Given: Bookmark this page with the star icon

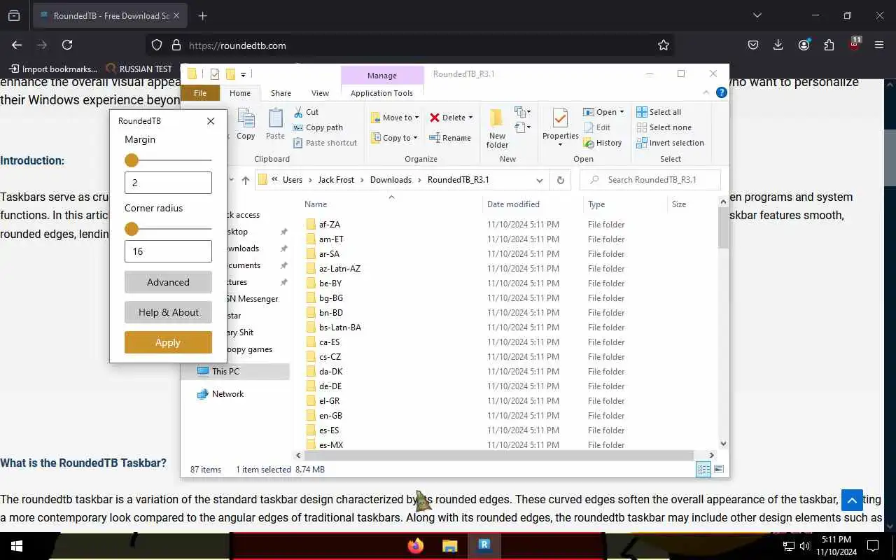Looking at the screenshot, I should pyautogui.click(x=663, y=45).
